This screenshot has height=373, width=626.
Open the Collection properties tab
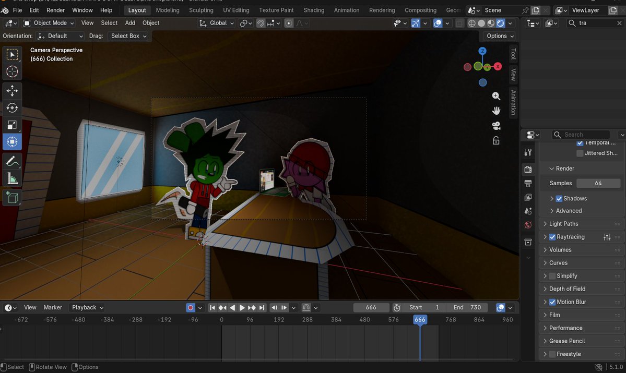pyautogui.click(x=528, y=242)
